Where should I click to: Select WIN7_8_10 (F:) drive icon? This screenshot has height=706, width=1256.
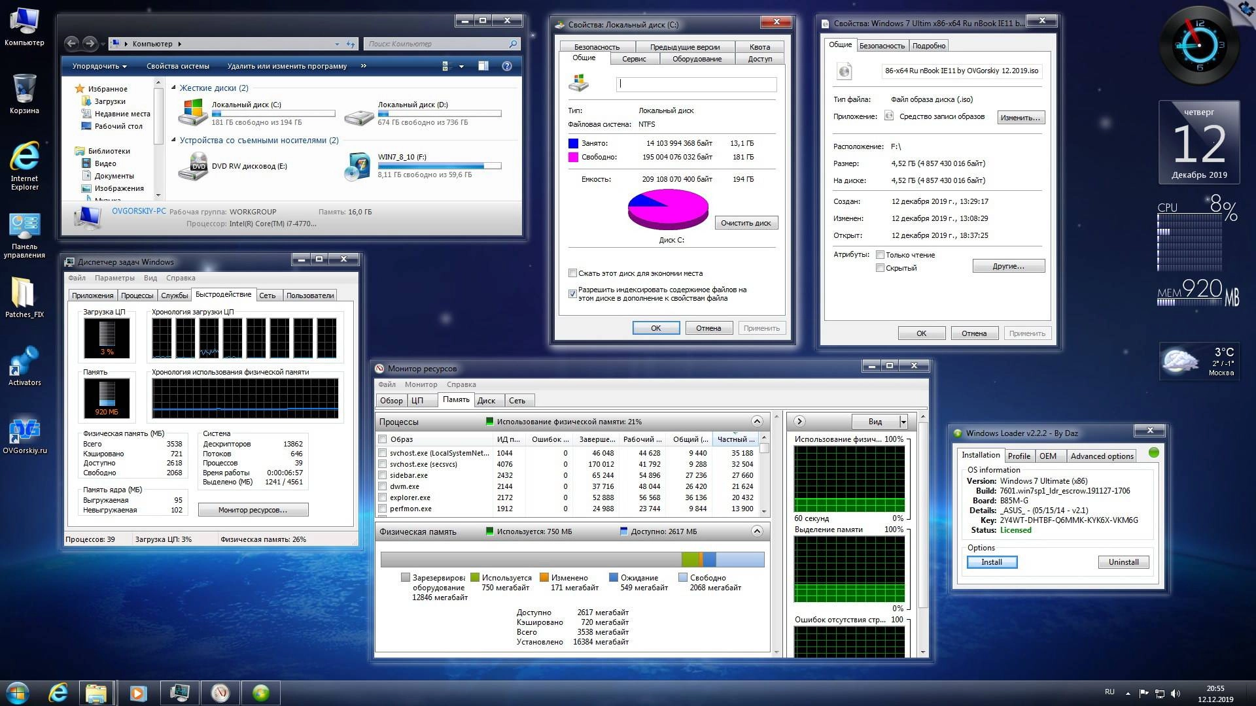[358, 166]
